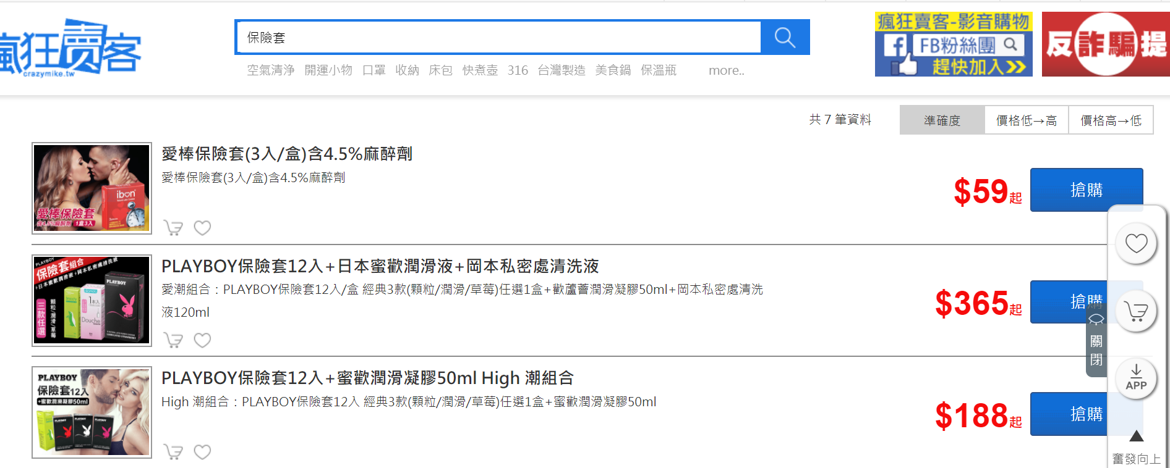Add 愛棒保險套 item to cart icon
1170x468 pixels.
173,228
